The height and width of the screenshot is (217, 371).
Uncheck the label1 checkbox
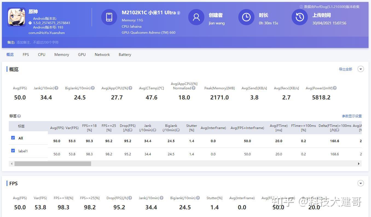[13, 151]
